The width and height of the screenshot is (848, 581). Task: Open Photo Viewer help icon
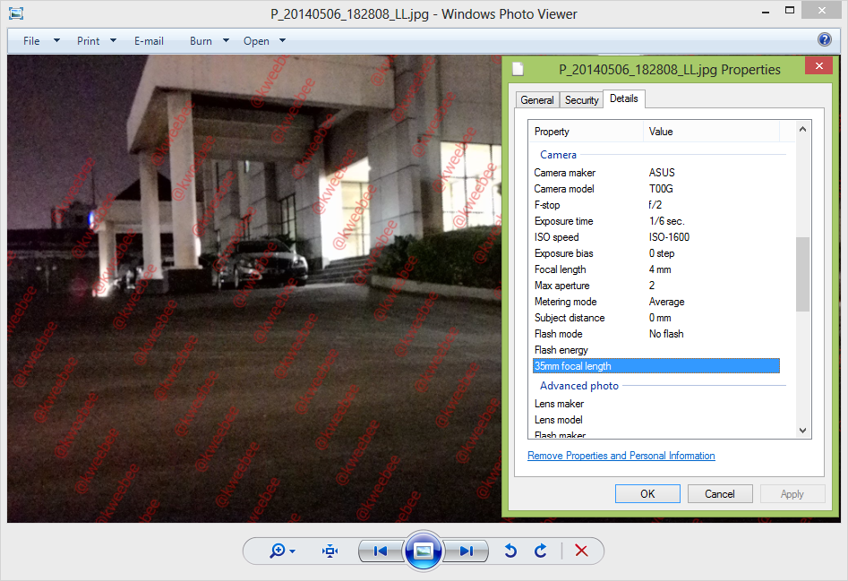pyautogui.click(x=825, y=39)
